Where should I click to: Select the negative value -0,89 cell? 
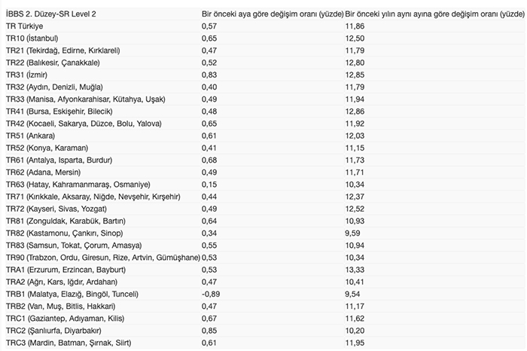coord(212,295)
